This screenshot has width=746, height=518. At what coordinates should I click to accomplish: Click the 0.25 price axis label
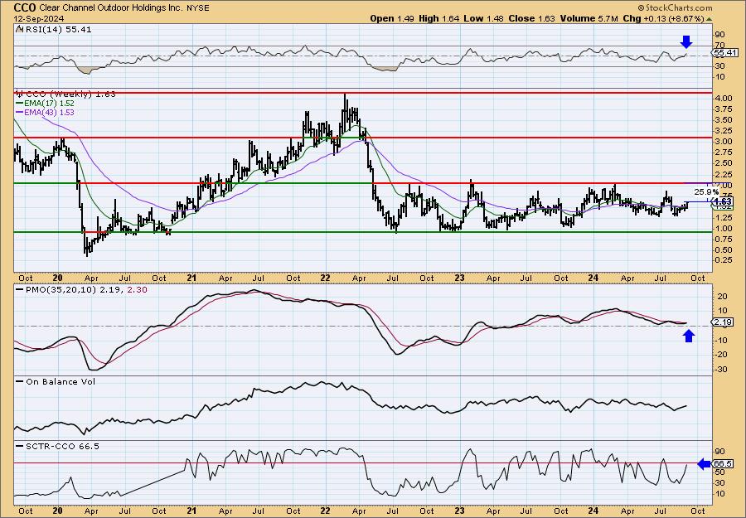pyautogui.click(x=723, y=260)
